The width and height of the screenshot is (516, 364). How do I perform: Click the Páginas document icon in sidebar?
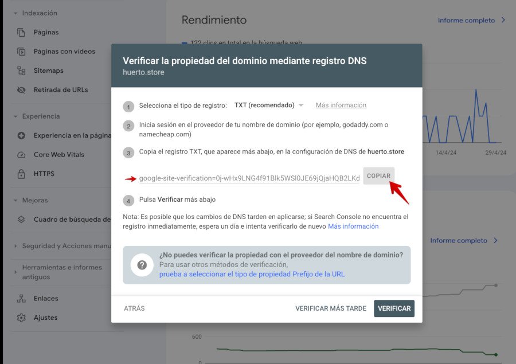[x=21, y=32]
